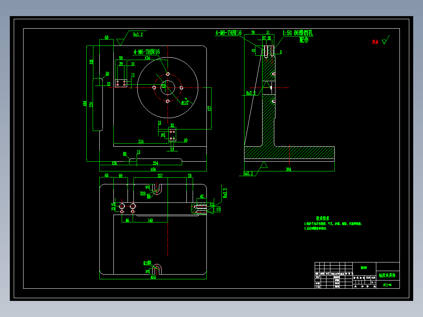
Task: Click the 10 dimension beside lower hole block
Action: point(186,140)
